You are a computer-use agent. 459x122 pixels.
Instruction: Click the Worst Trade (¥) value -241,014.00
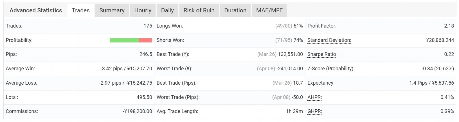pyautogui.click(x=289, y=69)
